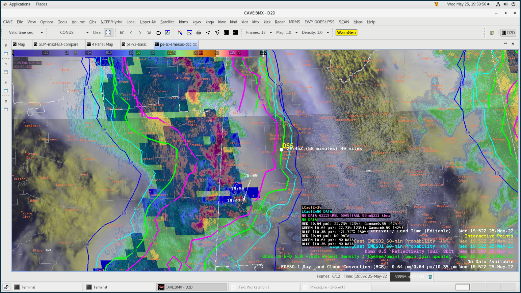Jump to the last frame
The height and width of the screenshot is (293, 521).
tap(149, 33)
